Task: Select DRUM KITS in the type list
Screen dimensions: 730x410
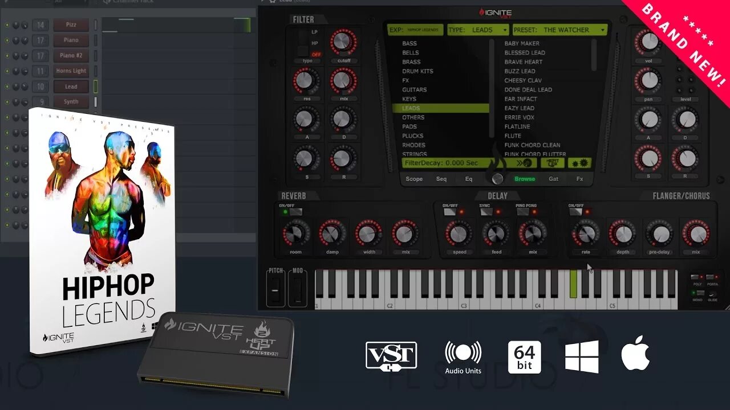Action: [417, 71]
